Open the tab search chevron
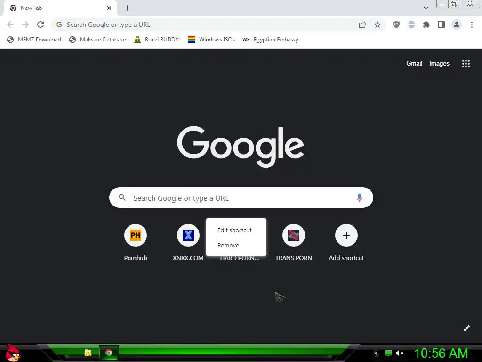 pos(426,8)
